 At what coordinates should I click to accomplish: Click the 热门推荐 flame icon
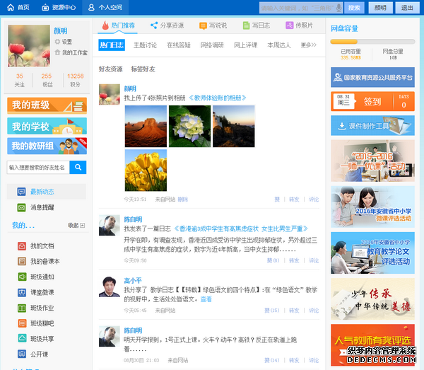105,25
